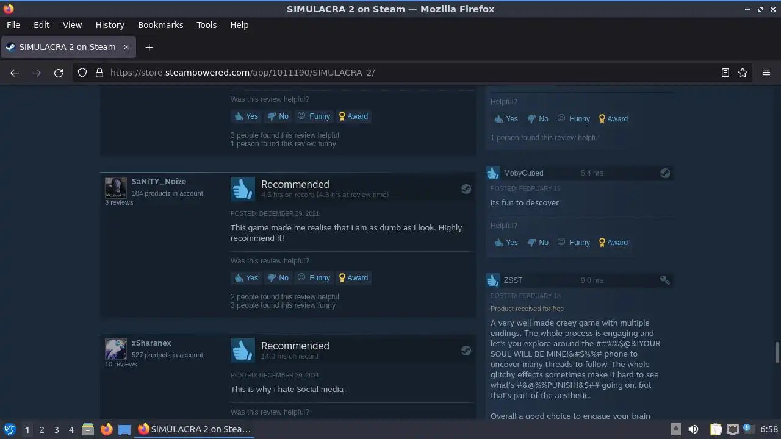The image size is (781, 439).
Task: Open the History menu
Action: [x=110, y=25]
